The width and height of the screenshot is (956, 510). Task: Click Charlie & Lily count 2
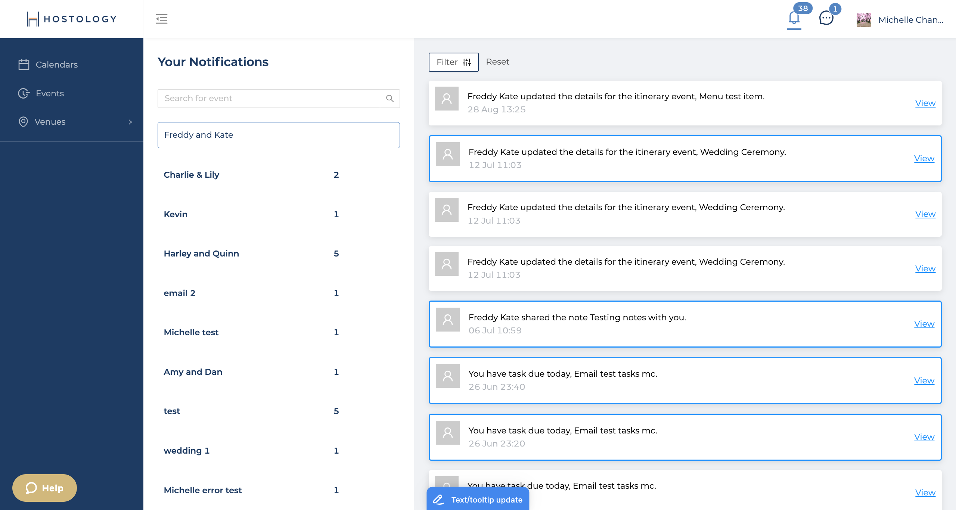[x=336, y=175]
